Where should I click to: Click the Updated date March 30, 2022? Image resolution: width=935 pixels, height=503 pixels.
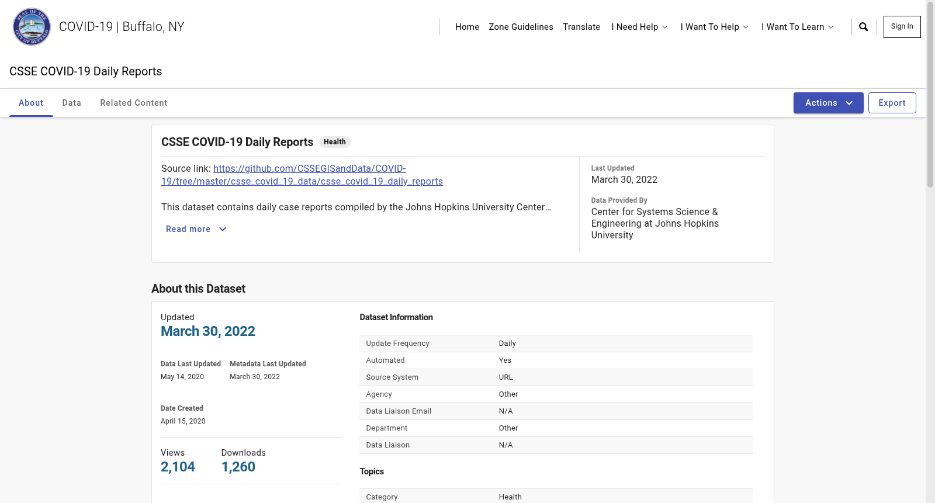(x=208, y=331)
